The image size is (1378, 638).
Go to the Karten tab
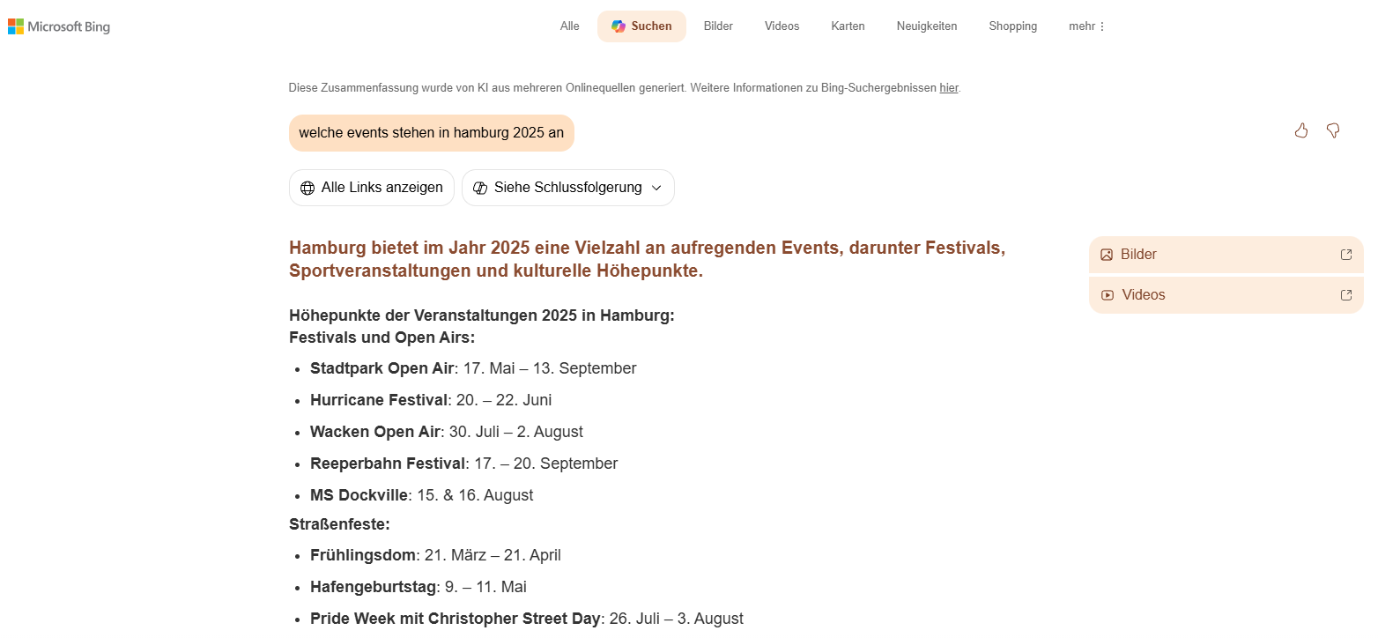coord(848,26)
